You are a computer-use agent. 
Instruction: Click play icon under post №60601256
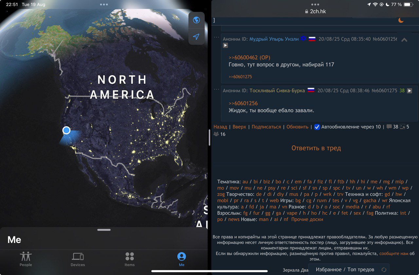pyautogui.click(x=226, y=45)
